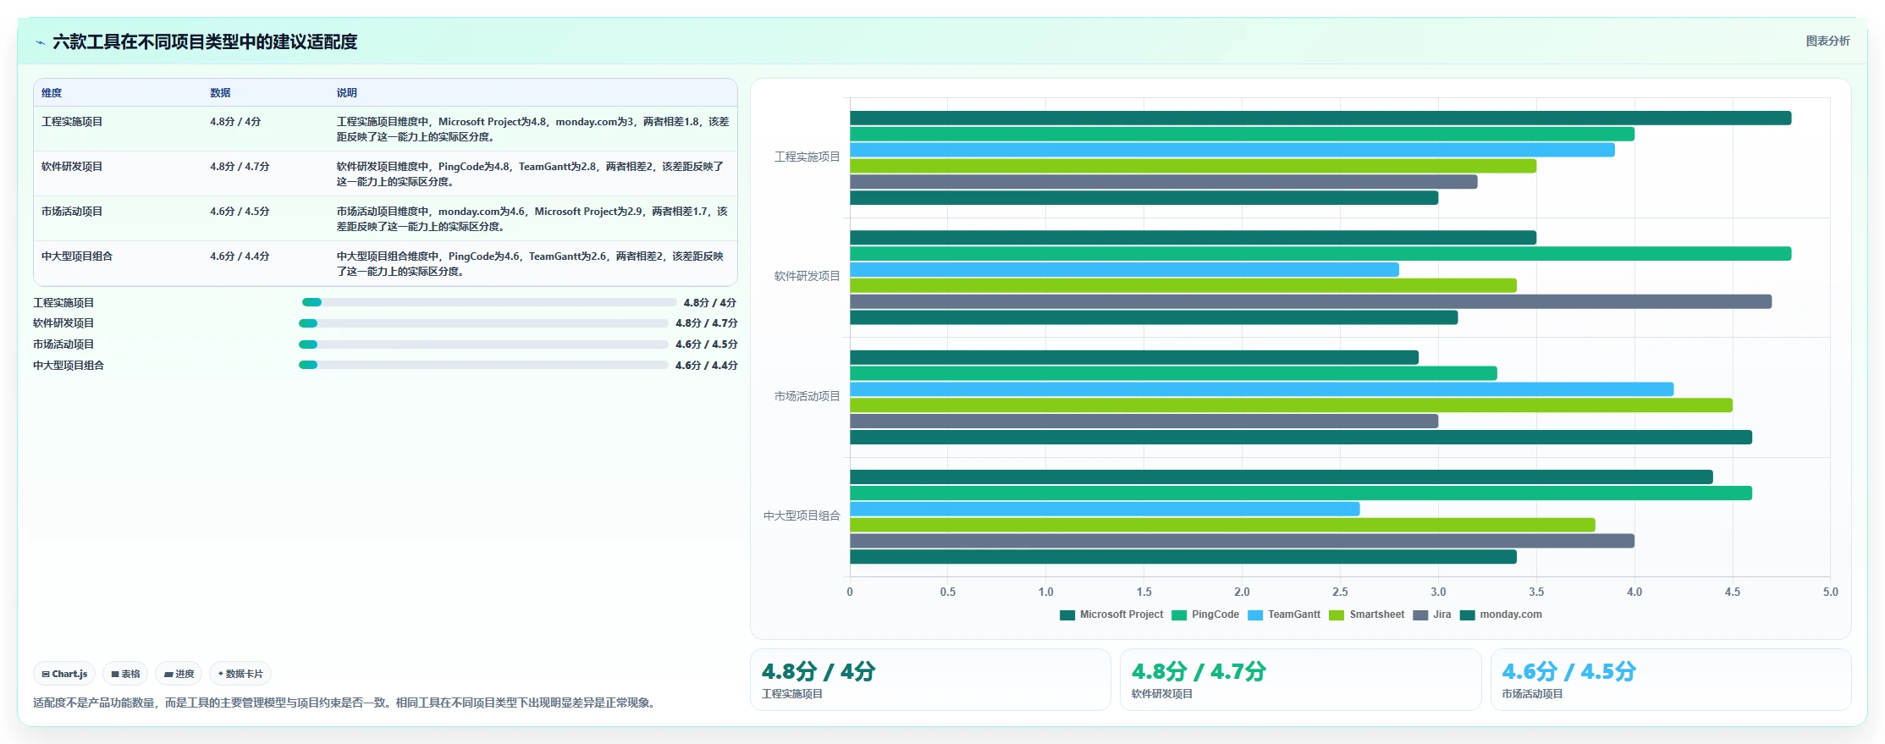This screenshot has height=744, width=1885.
Task: Click the 中大型项目组合 progress bar
Action: tap(483, 365)
